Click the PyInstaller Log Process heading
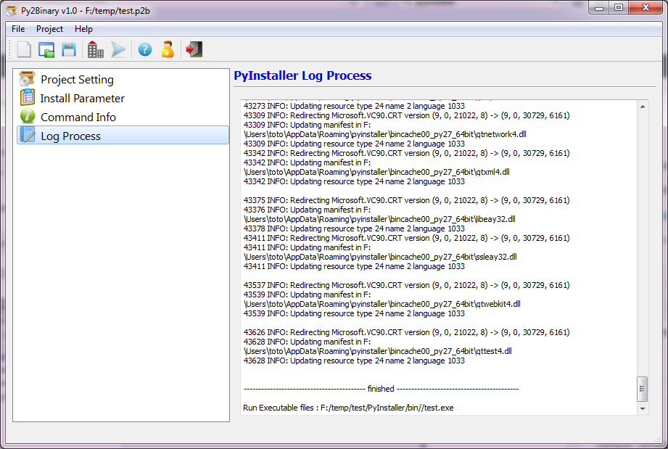 click(x=302, y=75)
